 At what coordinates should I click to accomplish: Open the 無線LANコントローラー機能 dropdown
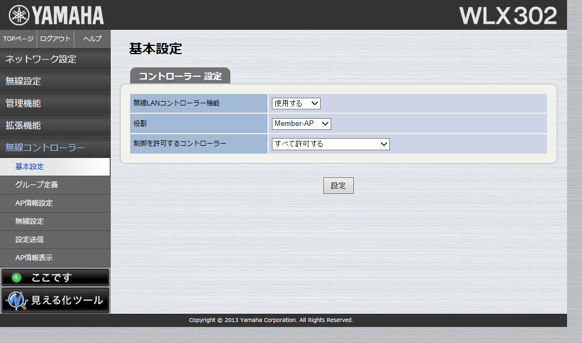pyautogui.click(x=296, y=103)
